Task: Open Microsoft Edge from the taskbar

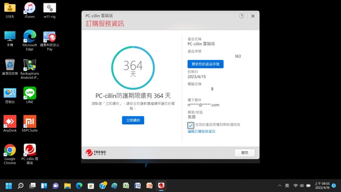Action: tap(79, 186)
